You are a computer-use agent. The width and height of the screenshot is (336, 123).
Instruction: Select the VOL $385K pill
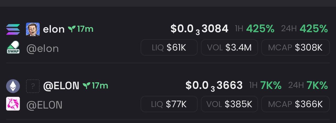(229, 104)
